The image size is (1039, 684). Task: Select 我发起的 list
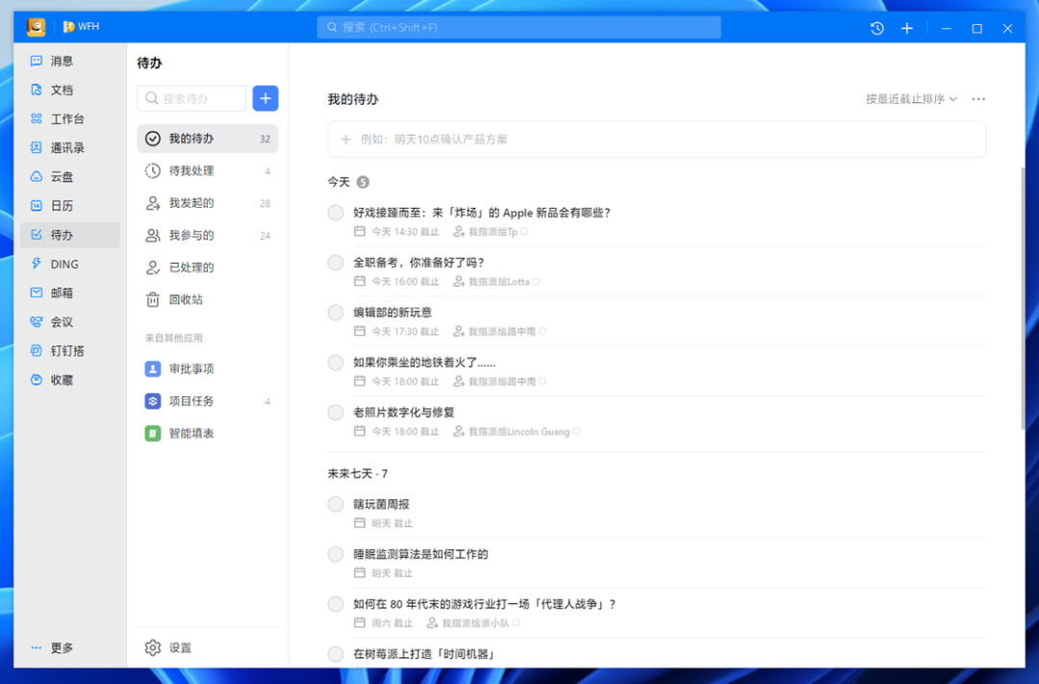pos(208,203)
